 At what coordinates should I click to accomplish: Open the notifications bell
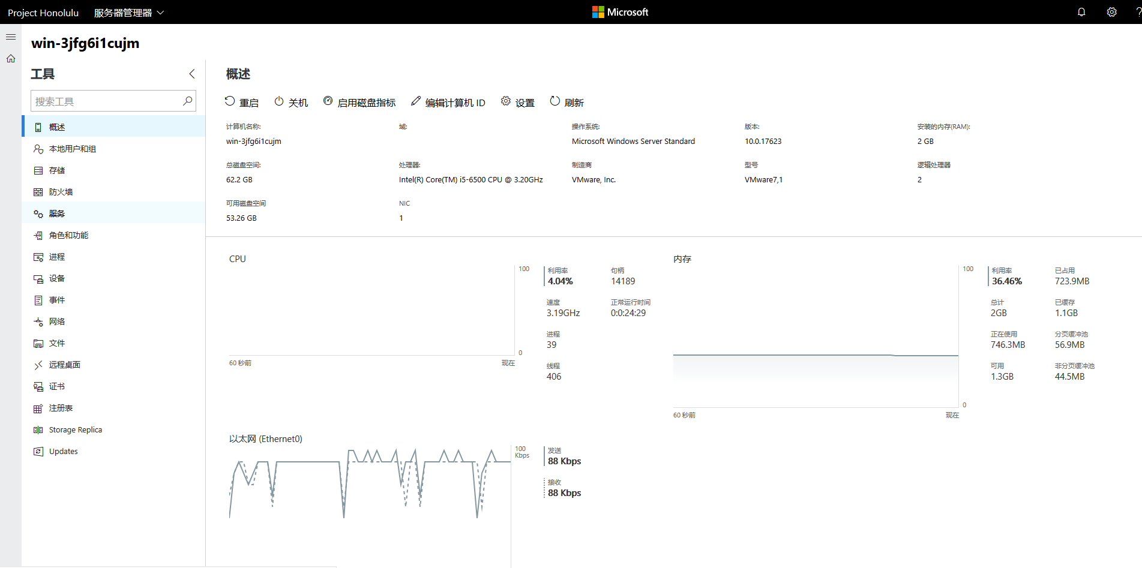1081,12
